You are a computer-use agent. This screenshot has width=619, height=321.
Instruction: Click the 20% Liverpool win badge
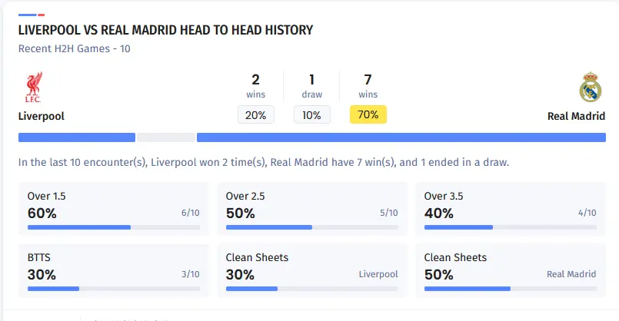coord(256,115)
